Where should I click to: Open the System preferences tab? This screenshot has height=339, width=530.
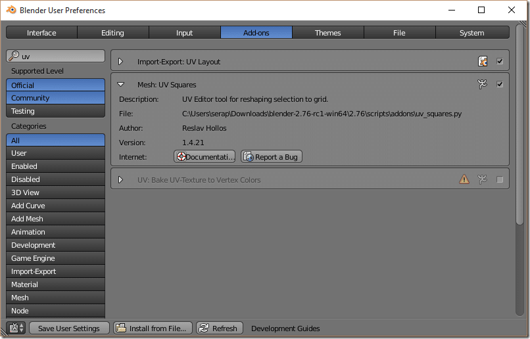click(x=472, y=33)
